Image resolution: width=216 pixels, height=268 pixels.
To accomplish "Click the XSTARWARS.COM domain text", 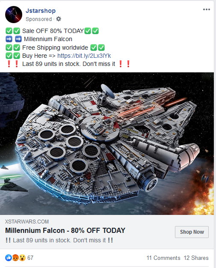I will pyautogui.click(x=27, y=222).
